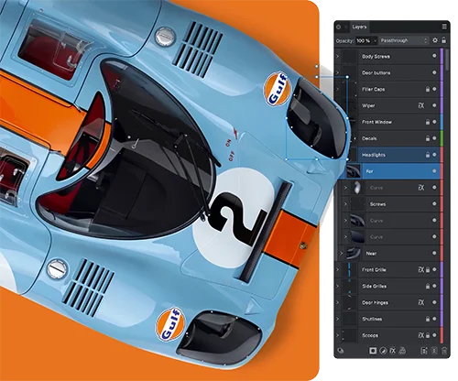This screenshot has width=458, height=381.
Task: Select the Side Grilles layer row
Action: click(387, 287)
